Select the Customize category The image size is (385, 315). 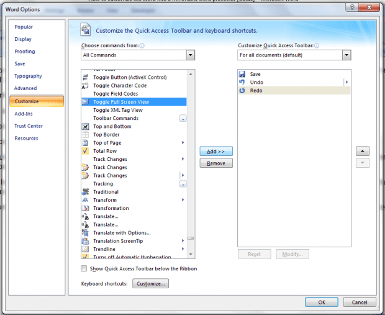coord(37,101)
